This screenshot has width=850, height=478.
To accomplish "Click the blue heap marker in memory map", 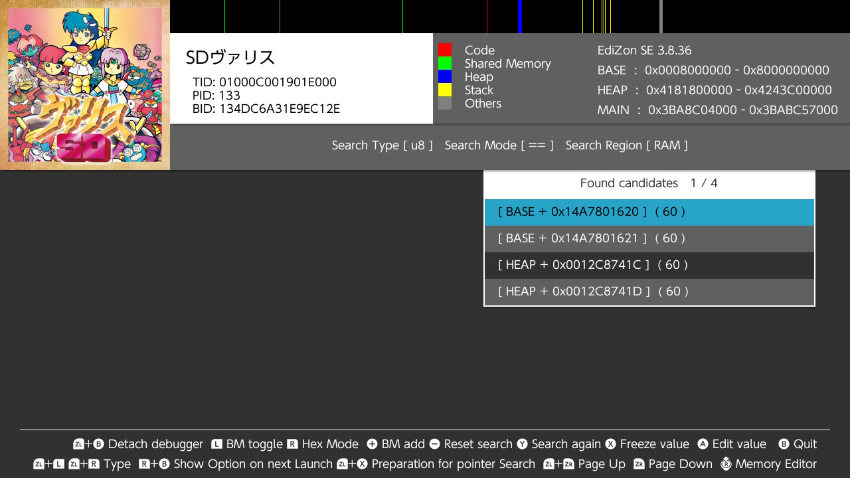I will click(520, 17).
